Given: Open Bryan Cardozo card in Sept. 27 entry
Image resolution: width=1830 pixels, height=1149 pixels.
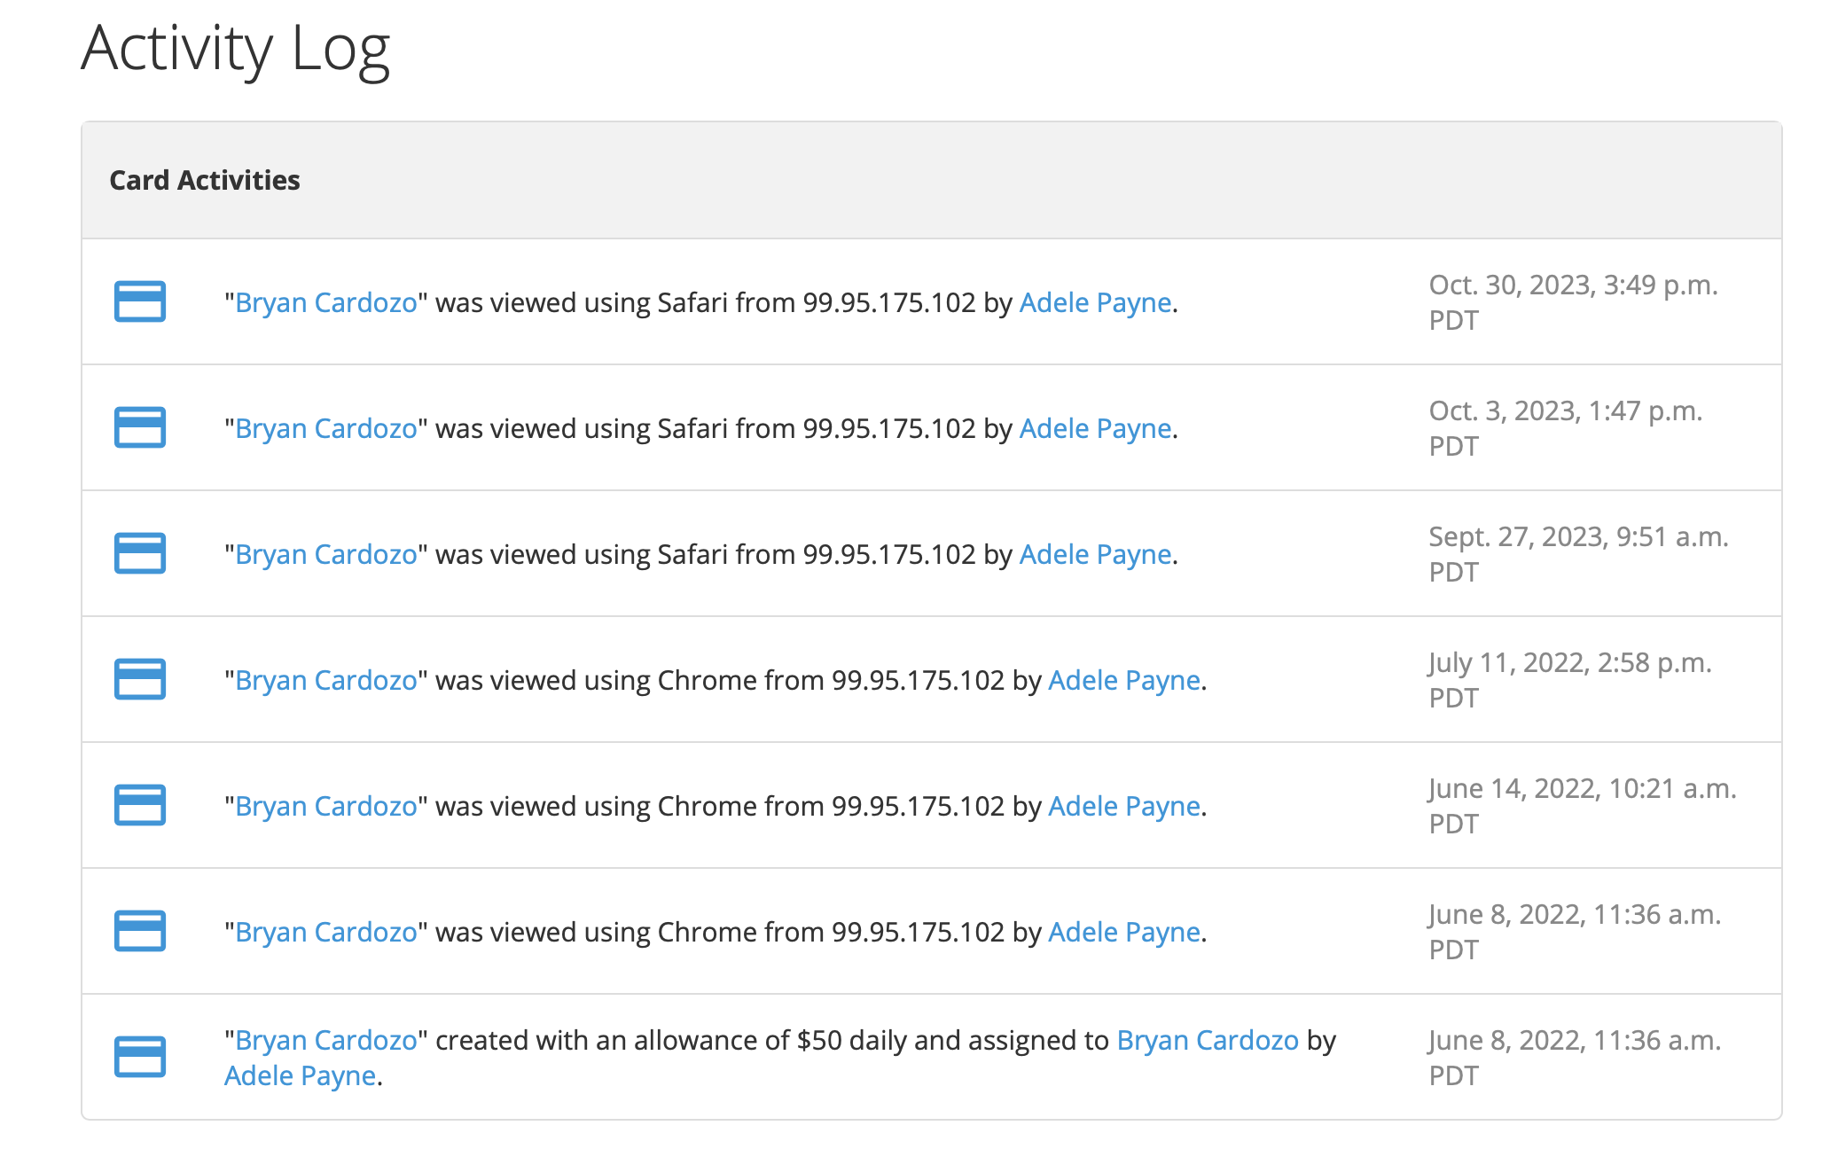Looking at the screenshot, I should pyautogui.click(x=325, y=555).
